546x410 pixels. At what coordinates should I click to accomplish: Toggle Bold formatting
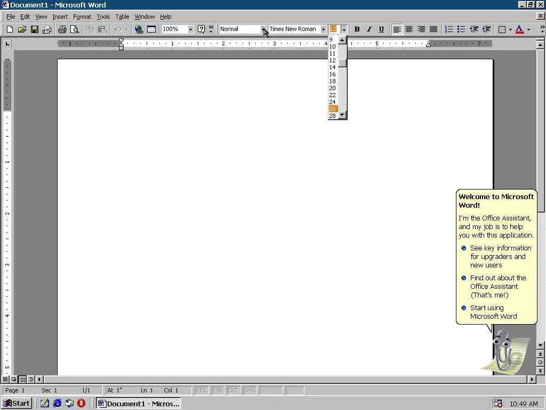point(357,29)
